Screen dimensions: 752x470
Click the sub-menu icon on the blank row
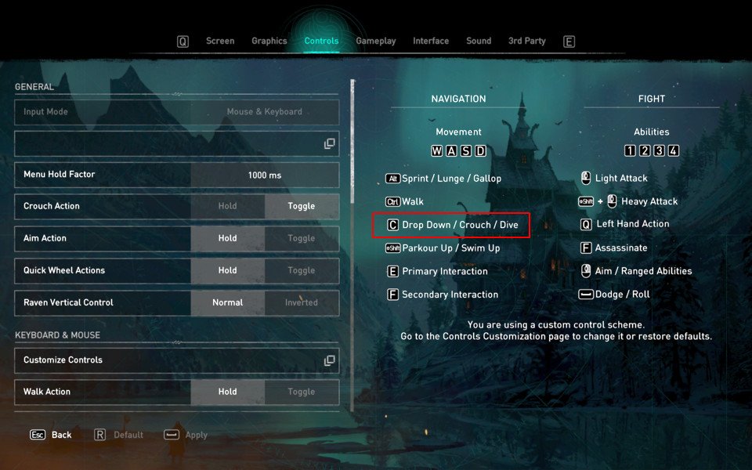click(x=330, y=143)
